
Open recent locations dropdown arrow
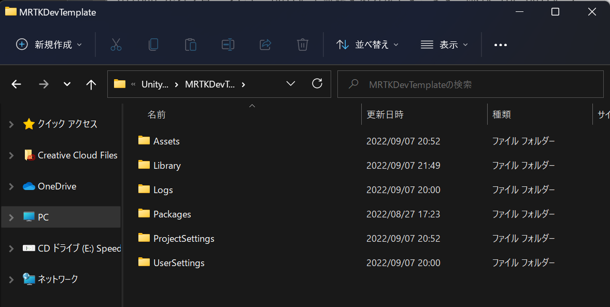click(67, 84)
